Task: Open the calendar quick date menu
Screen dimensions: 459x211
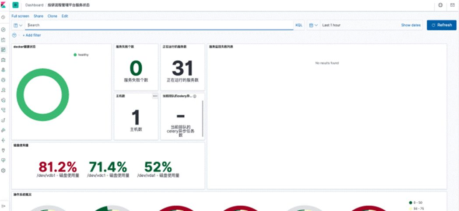Action: (313, 25)
